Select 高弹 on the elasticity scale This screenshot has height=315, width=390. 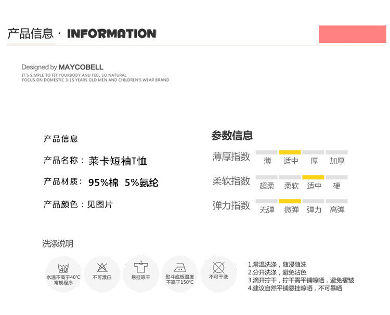[337, 209]
